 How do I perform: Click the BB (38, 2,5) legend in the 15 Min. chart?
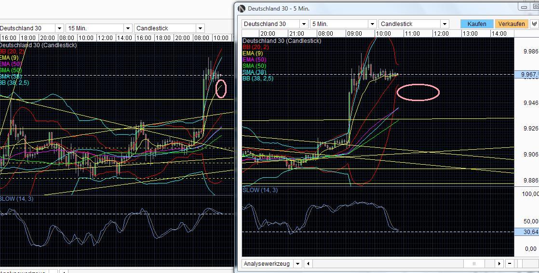pyautogui.click(x=14, y=83)
